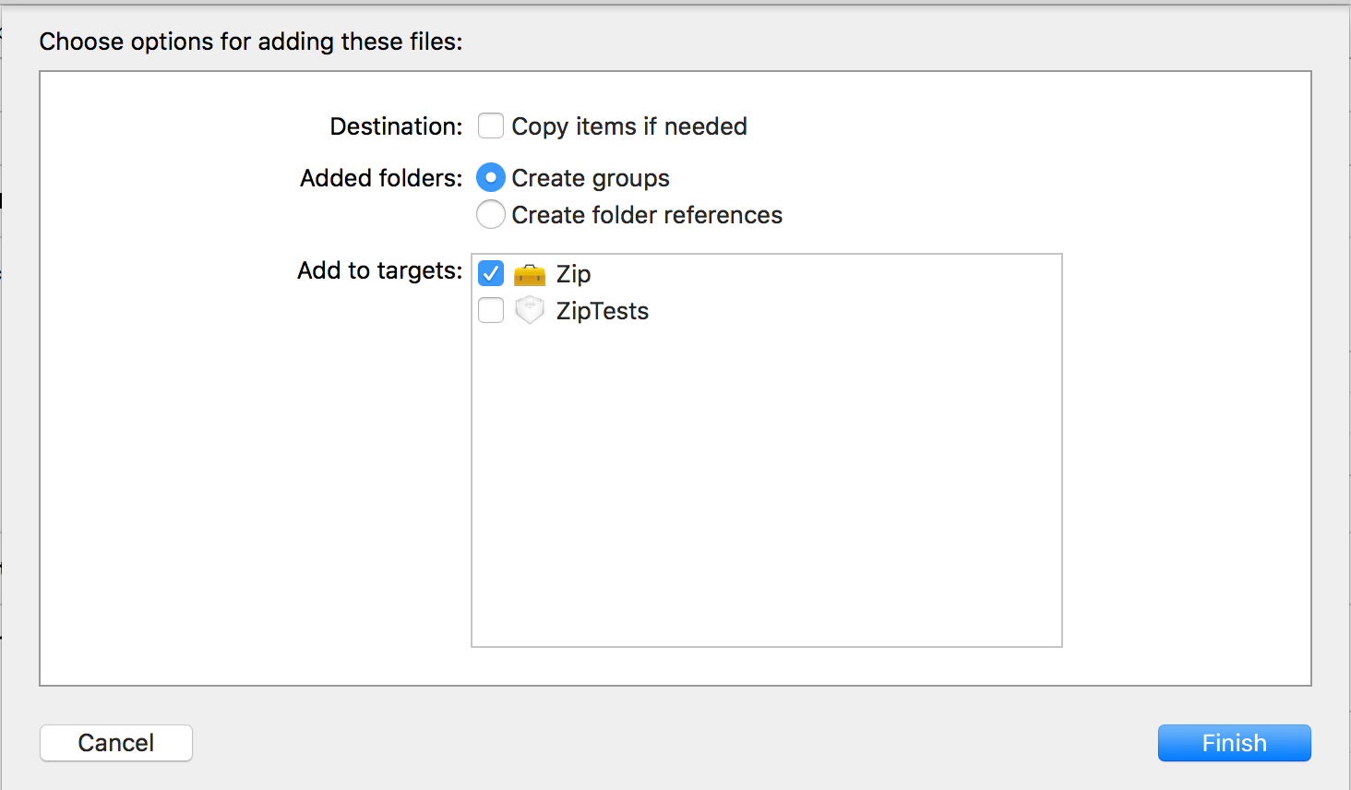Click the empty area of the targets list
This screenshot has width=1351, height=790.
click(x=766, y=480)
